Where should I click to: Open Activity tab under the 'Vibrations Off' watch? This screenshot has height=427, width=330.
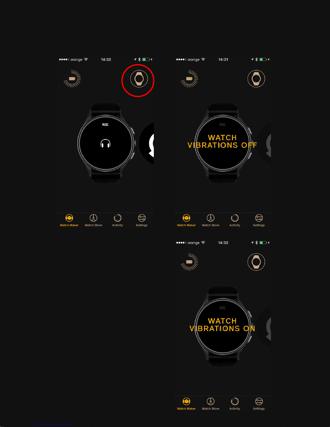[x=235, y=221]
